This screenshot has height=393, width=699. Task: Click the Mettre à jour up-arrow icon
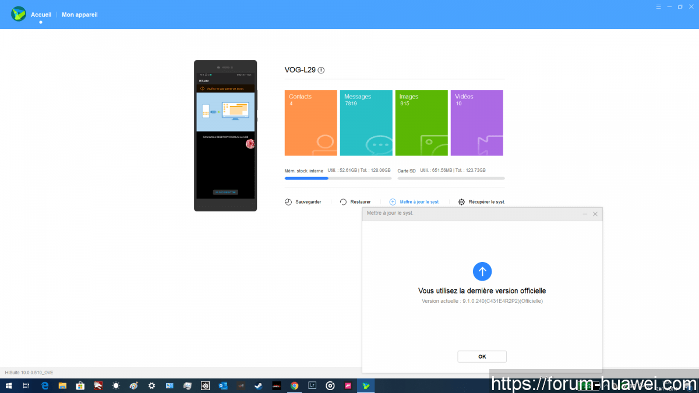393,202
